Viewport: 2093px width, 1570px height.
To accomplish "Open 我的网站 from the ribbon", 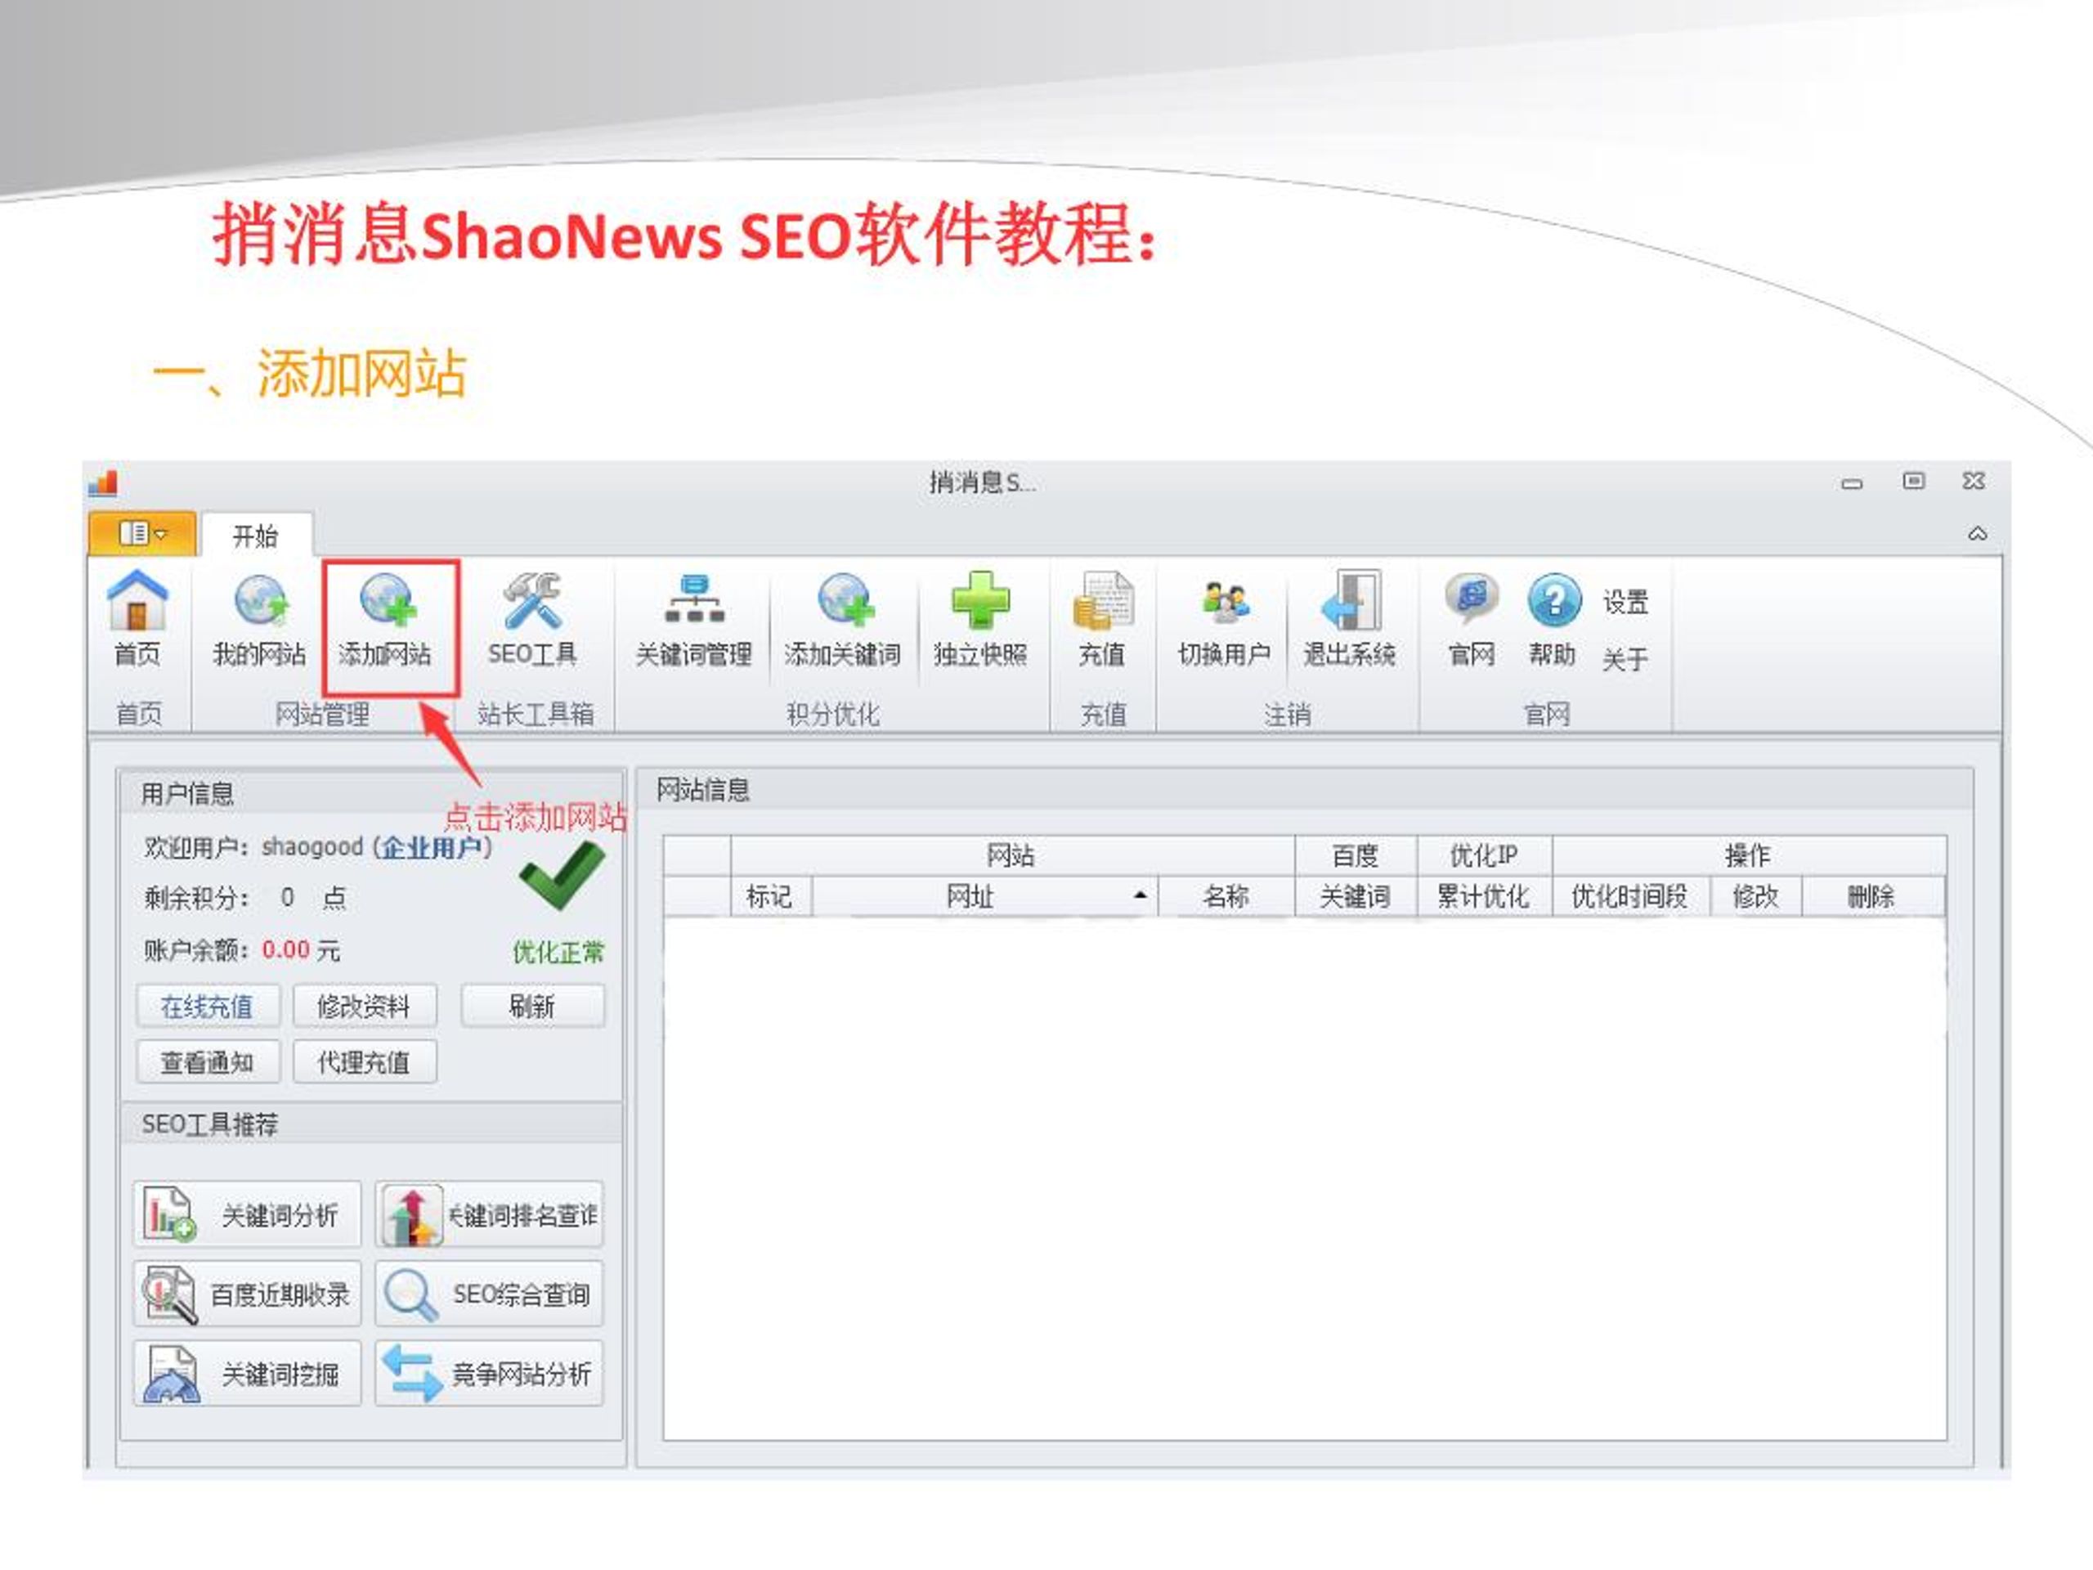I will click(259, 618).
